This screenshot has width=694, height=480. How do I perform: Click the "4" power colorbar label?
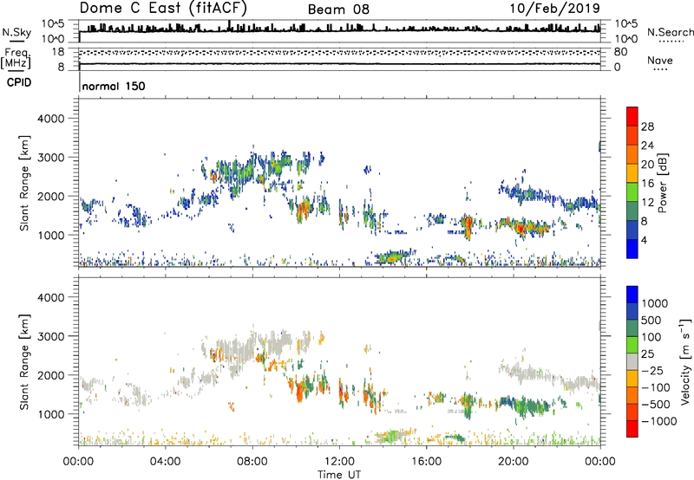click(644, 241)
